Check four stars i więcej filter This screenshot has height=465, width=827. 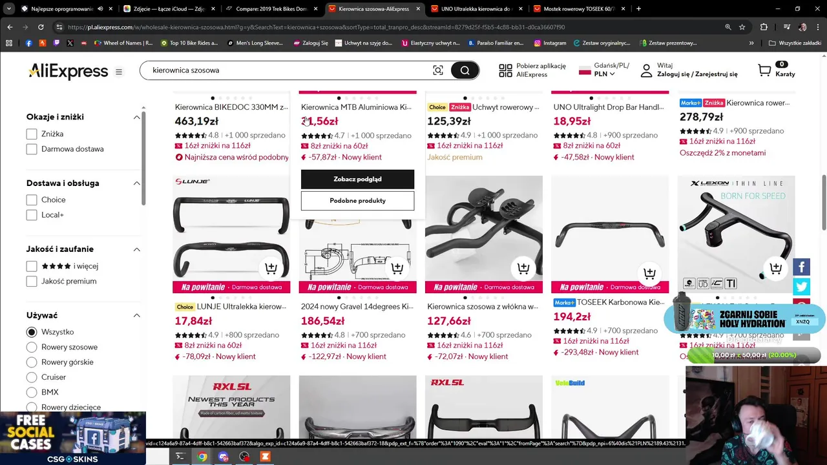32,266
